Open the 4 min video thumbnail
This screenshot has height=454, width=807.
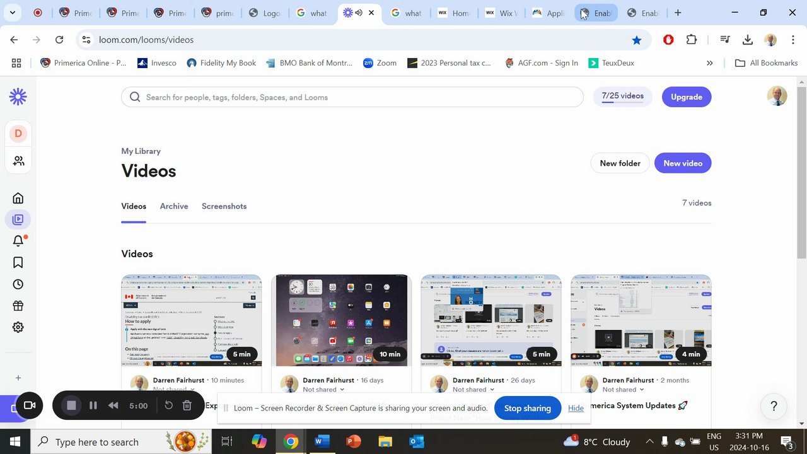click(641, 320)
